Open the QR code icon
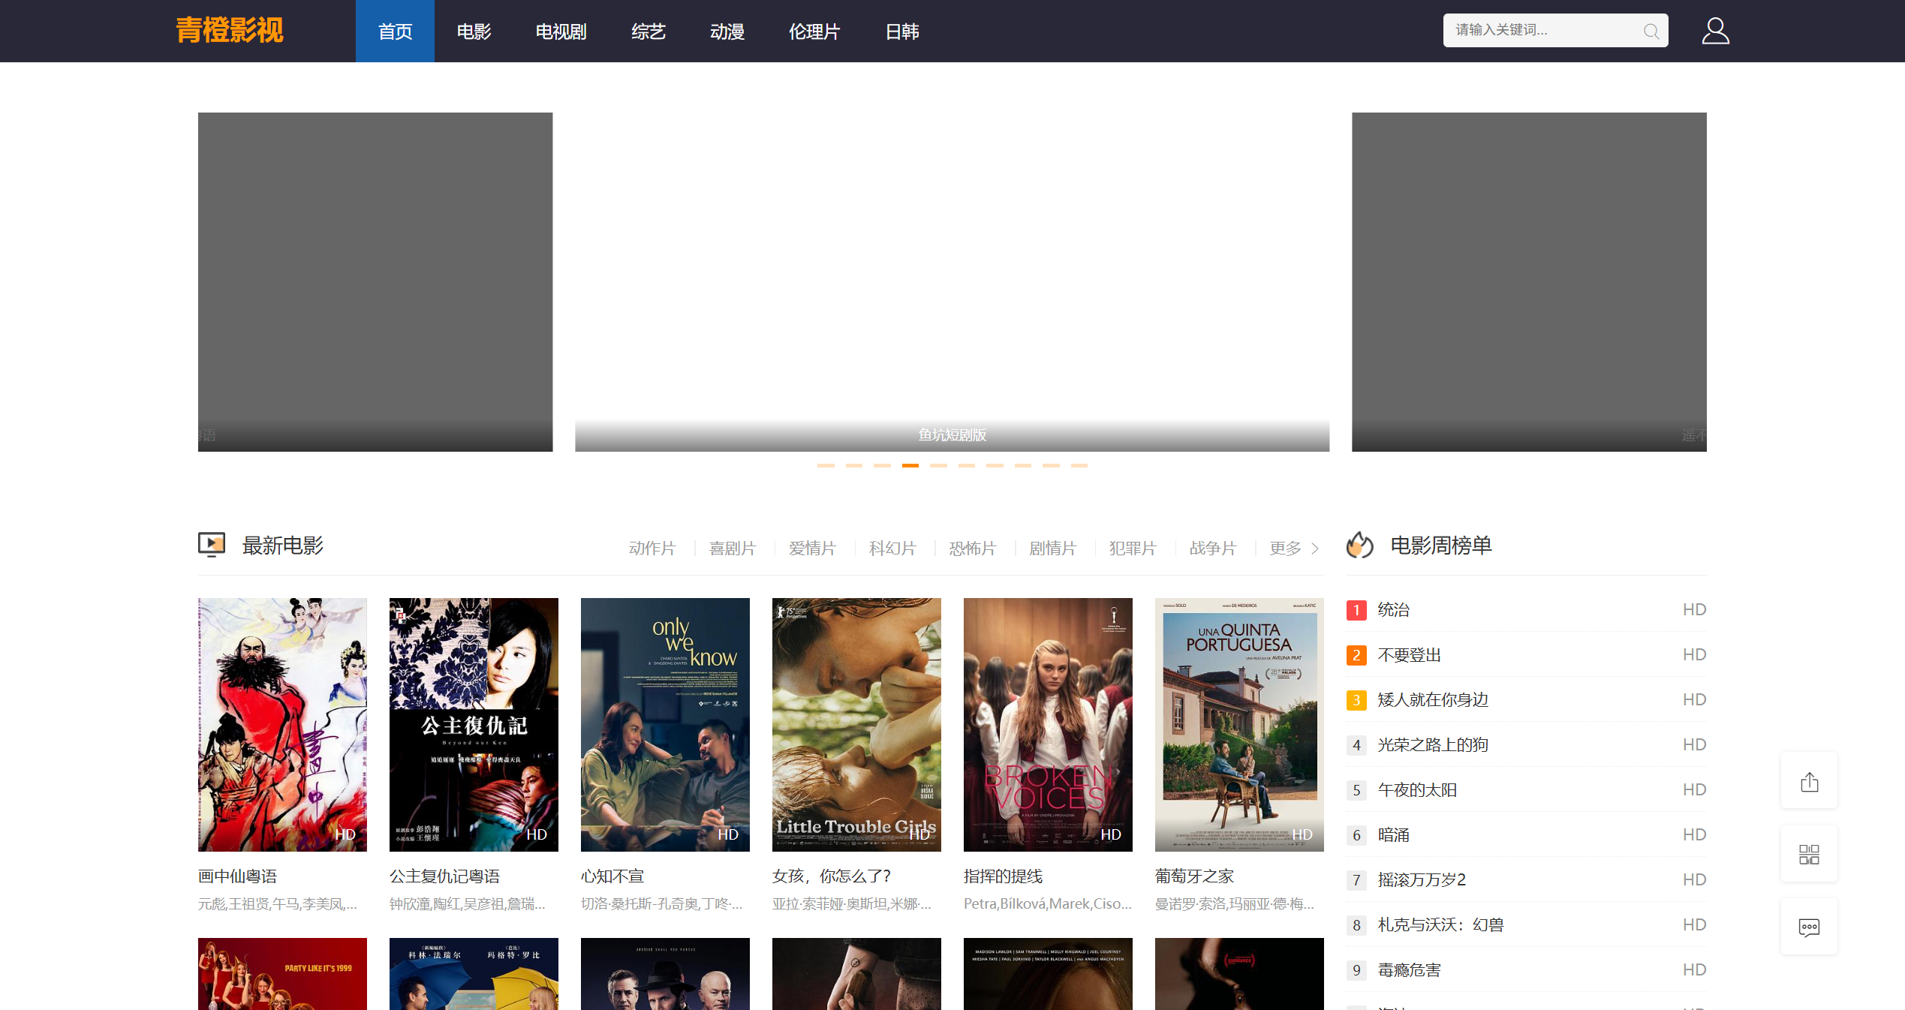The width and height of the screenshot is (1905, 1010). pos(1809,854)
